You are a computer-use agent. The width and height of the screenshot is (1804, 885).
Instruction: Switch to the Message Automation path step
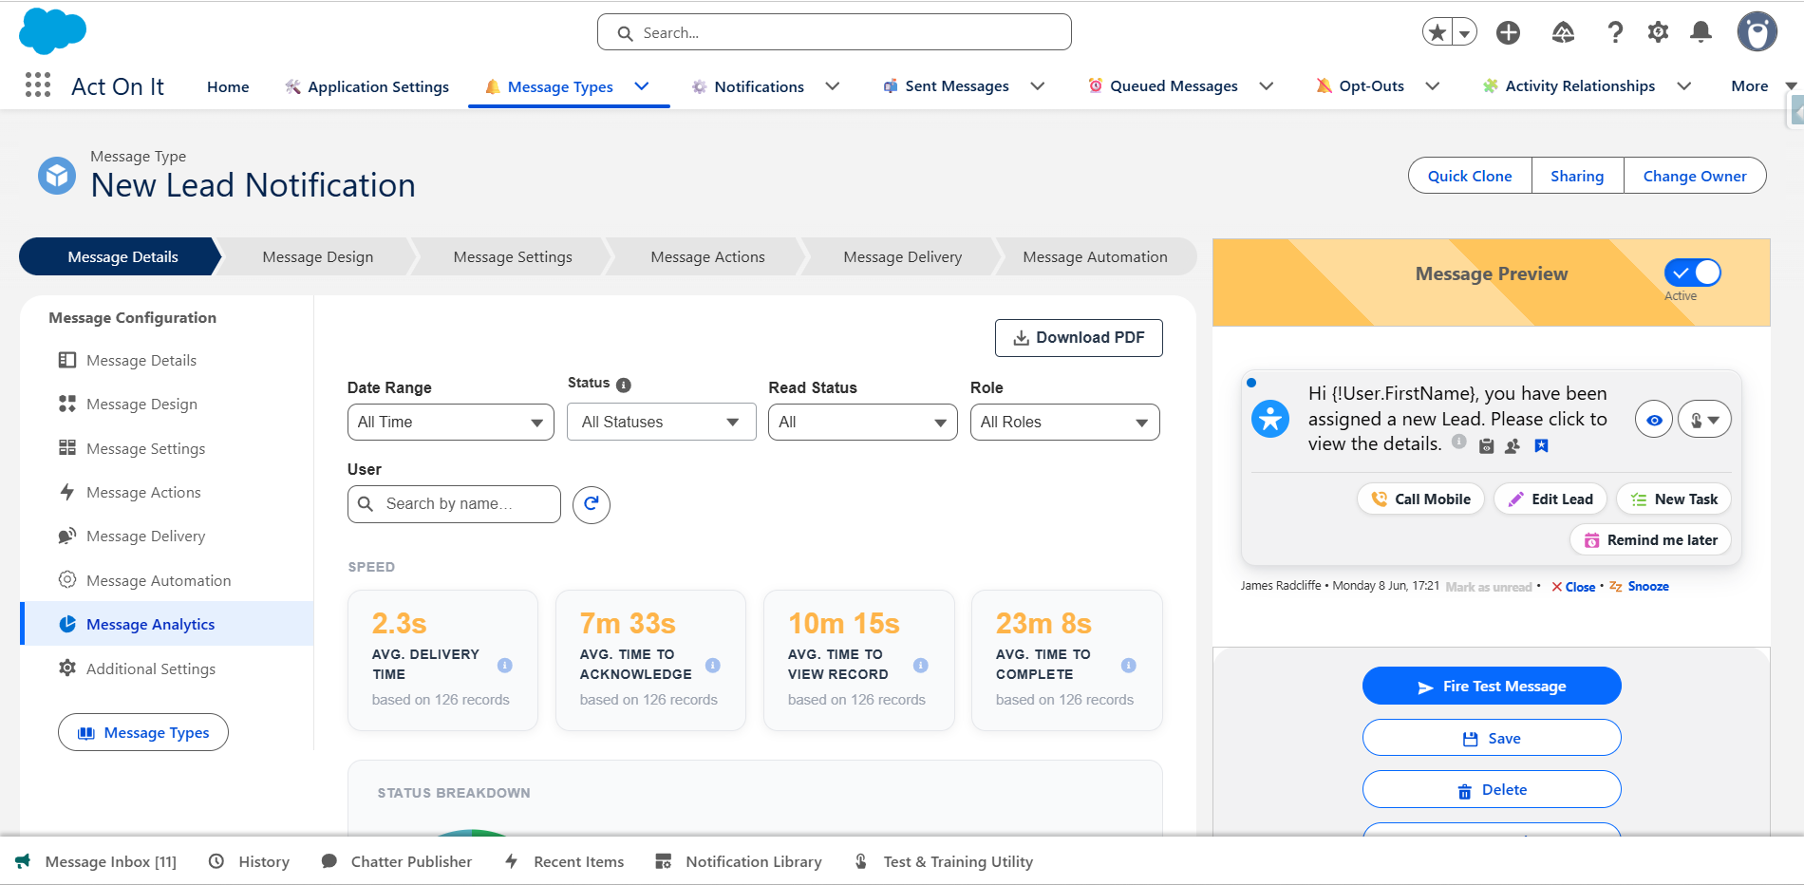[1095, 256]
